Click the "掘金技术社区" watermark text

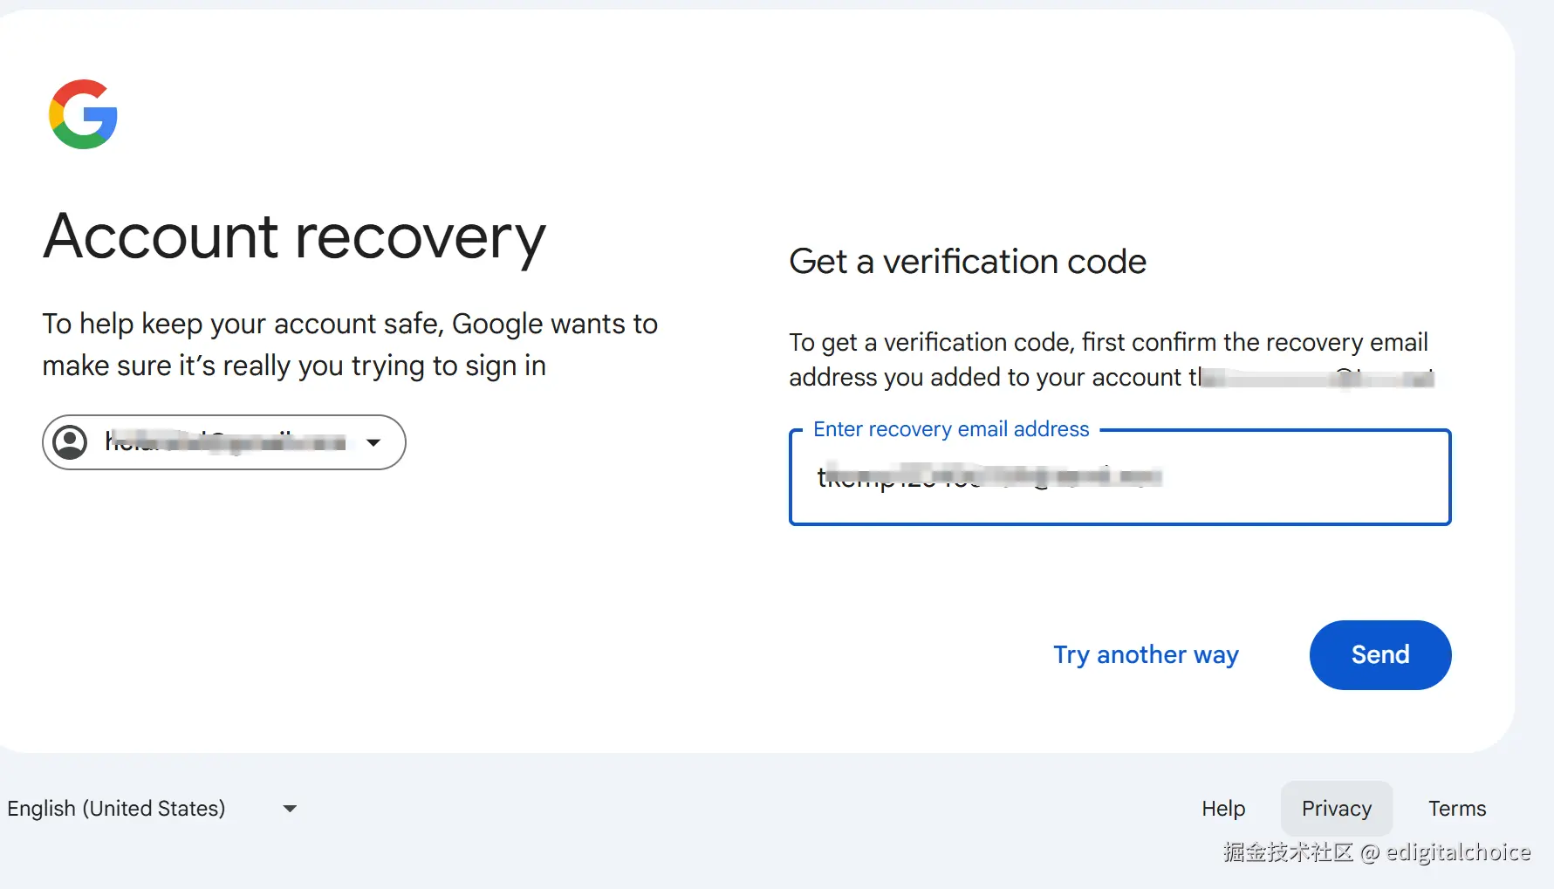pos(1288,852)
